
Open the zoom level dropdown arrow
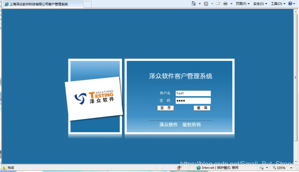tap(291, 168)
